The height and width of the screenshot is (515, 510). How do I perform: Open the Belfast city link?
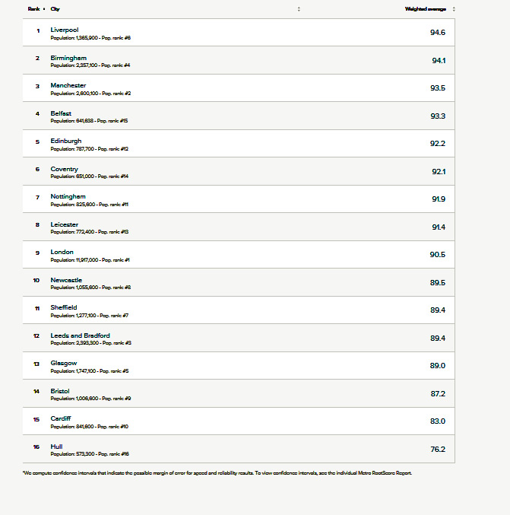[x=61, y=113]
